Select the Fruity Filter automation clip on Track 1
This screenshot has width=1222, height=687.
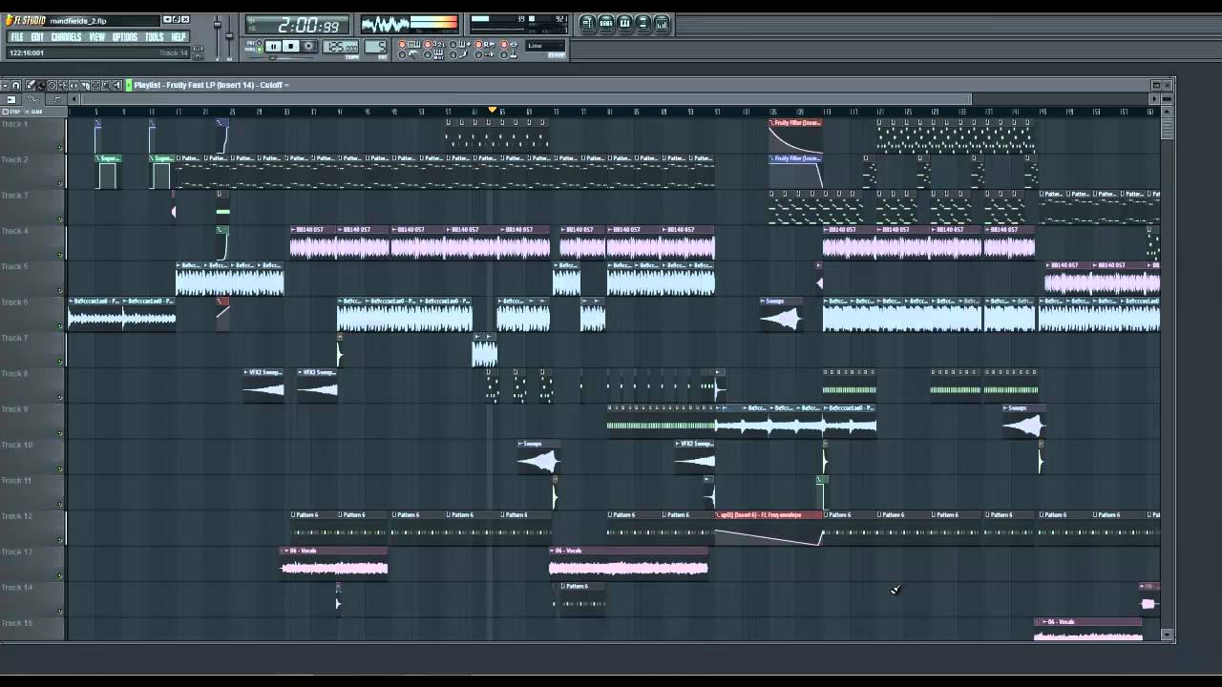(795, 136)
